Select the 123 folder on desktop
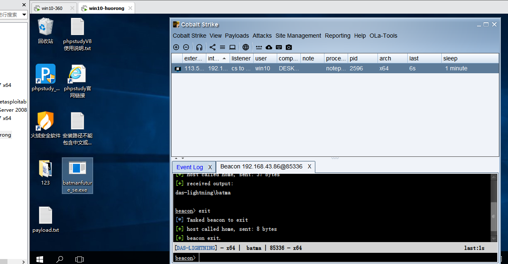The height and width of the screenshot is (264, 508). tap(45, 173)
